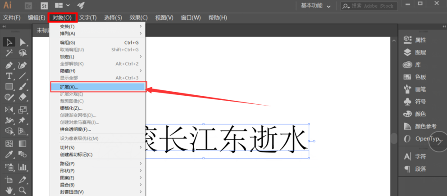Select the Artboard tool
This screenshot has height=196, width=447.
9,180
